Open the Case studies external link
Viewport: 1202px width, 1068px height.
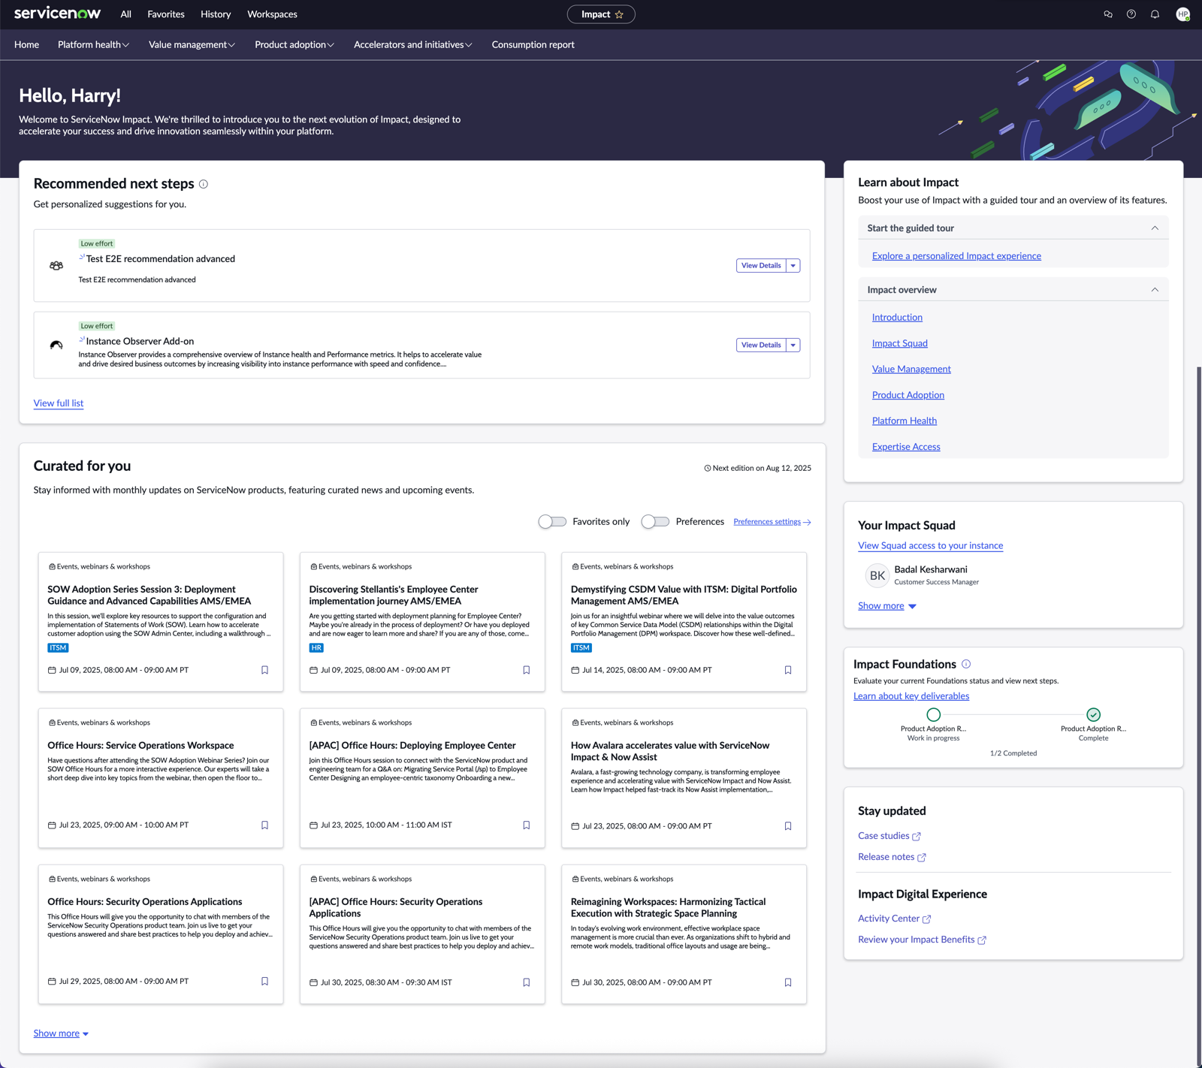point(889,836)
